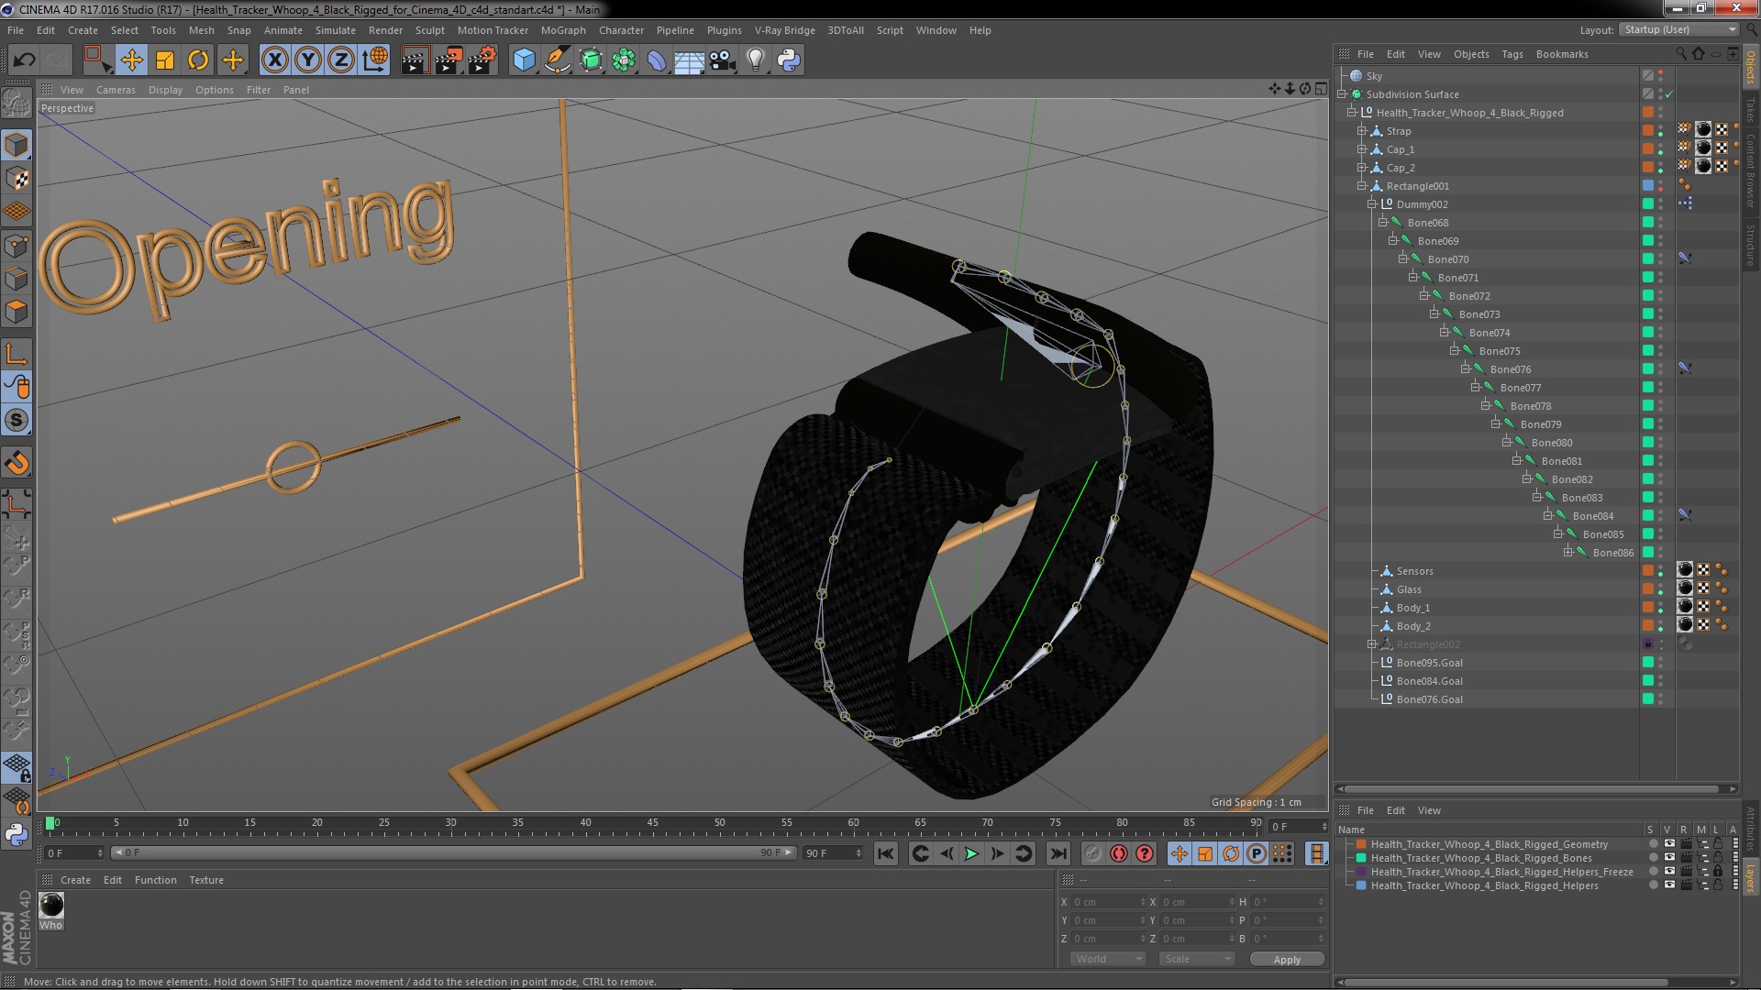The image size is (1761, 990).
Task: Play the animation forward
Action: pos(971,854)
